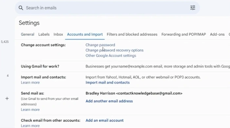
Task: Click the 'Businesses get yourname@example.com' text
Action: pos(158,66)
